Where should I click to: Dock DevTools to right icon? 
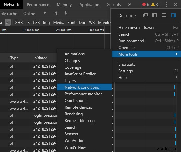click(x=173, y=15)
